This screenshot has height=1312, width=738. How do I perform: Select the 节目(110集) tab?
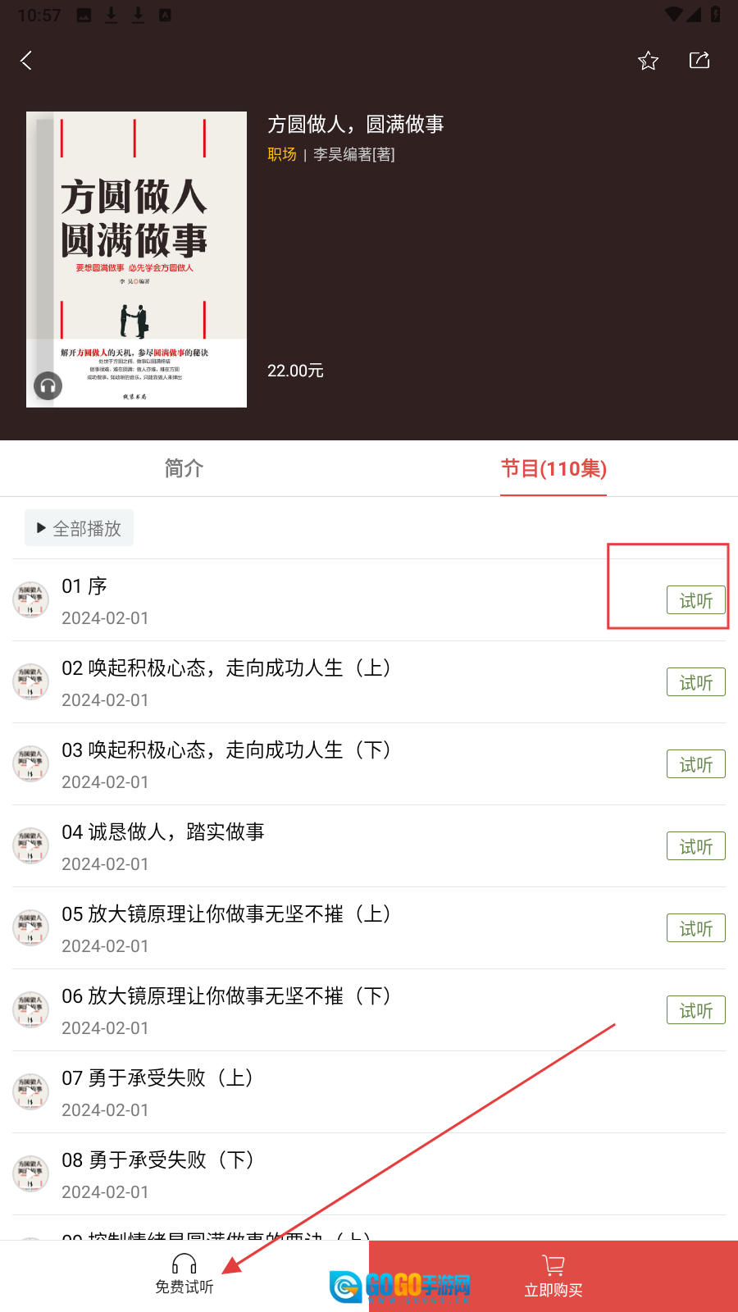click(x=553, y=468)
